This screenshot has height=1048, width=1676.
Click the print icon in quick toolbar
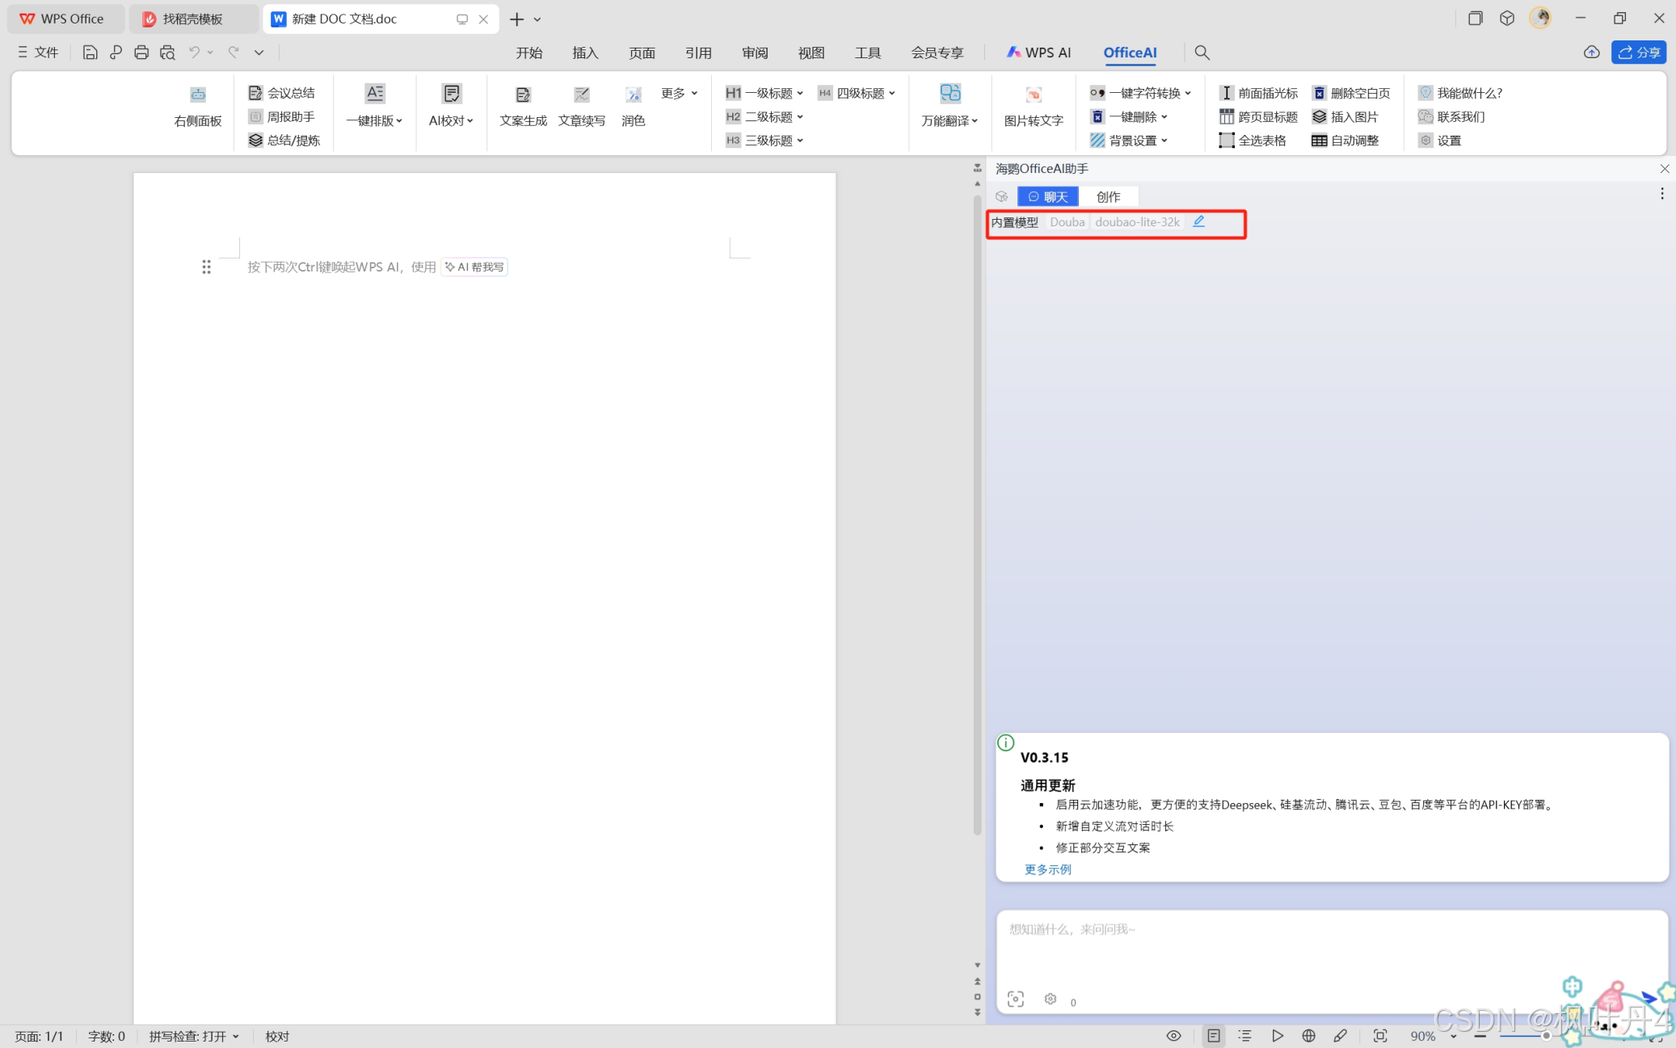pos(141,53)
